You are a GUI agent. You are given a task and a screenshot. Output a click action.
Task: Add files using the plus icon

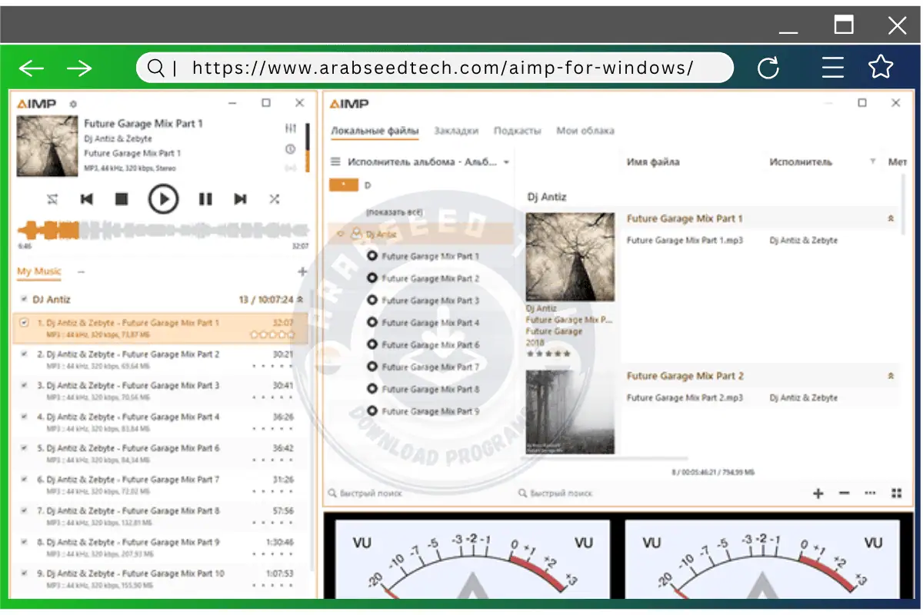click(818, 493)
